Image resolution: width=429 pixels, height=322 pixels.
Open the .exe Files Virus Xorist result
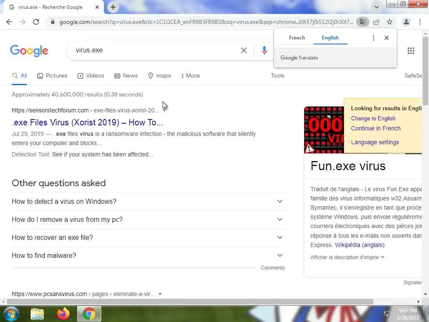pos(87,122)
